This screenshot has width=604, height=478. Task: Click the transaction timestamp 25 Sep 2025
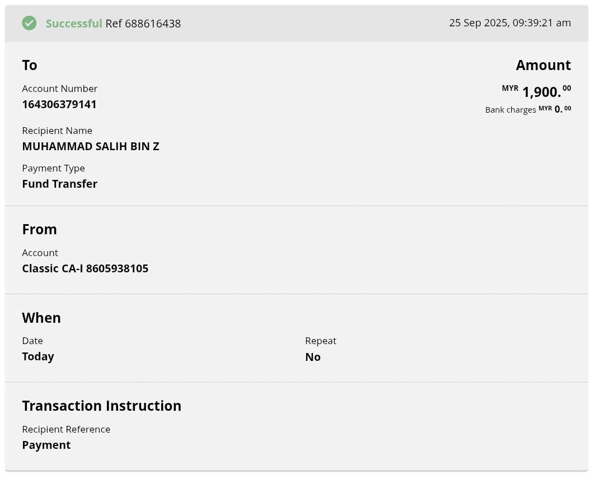click(x=509, y=23)
